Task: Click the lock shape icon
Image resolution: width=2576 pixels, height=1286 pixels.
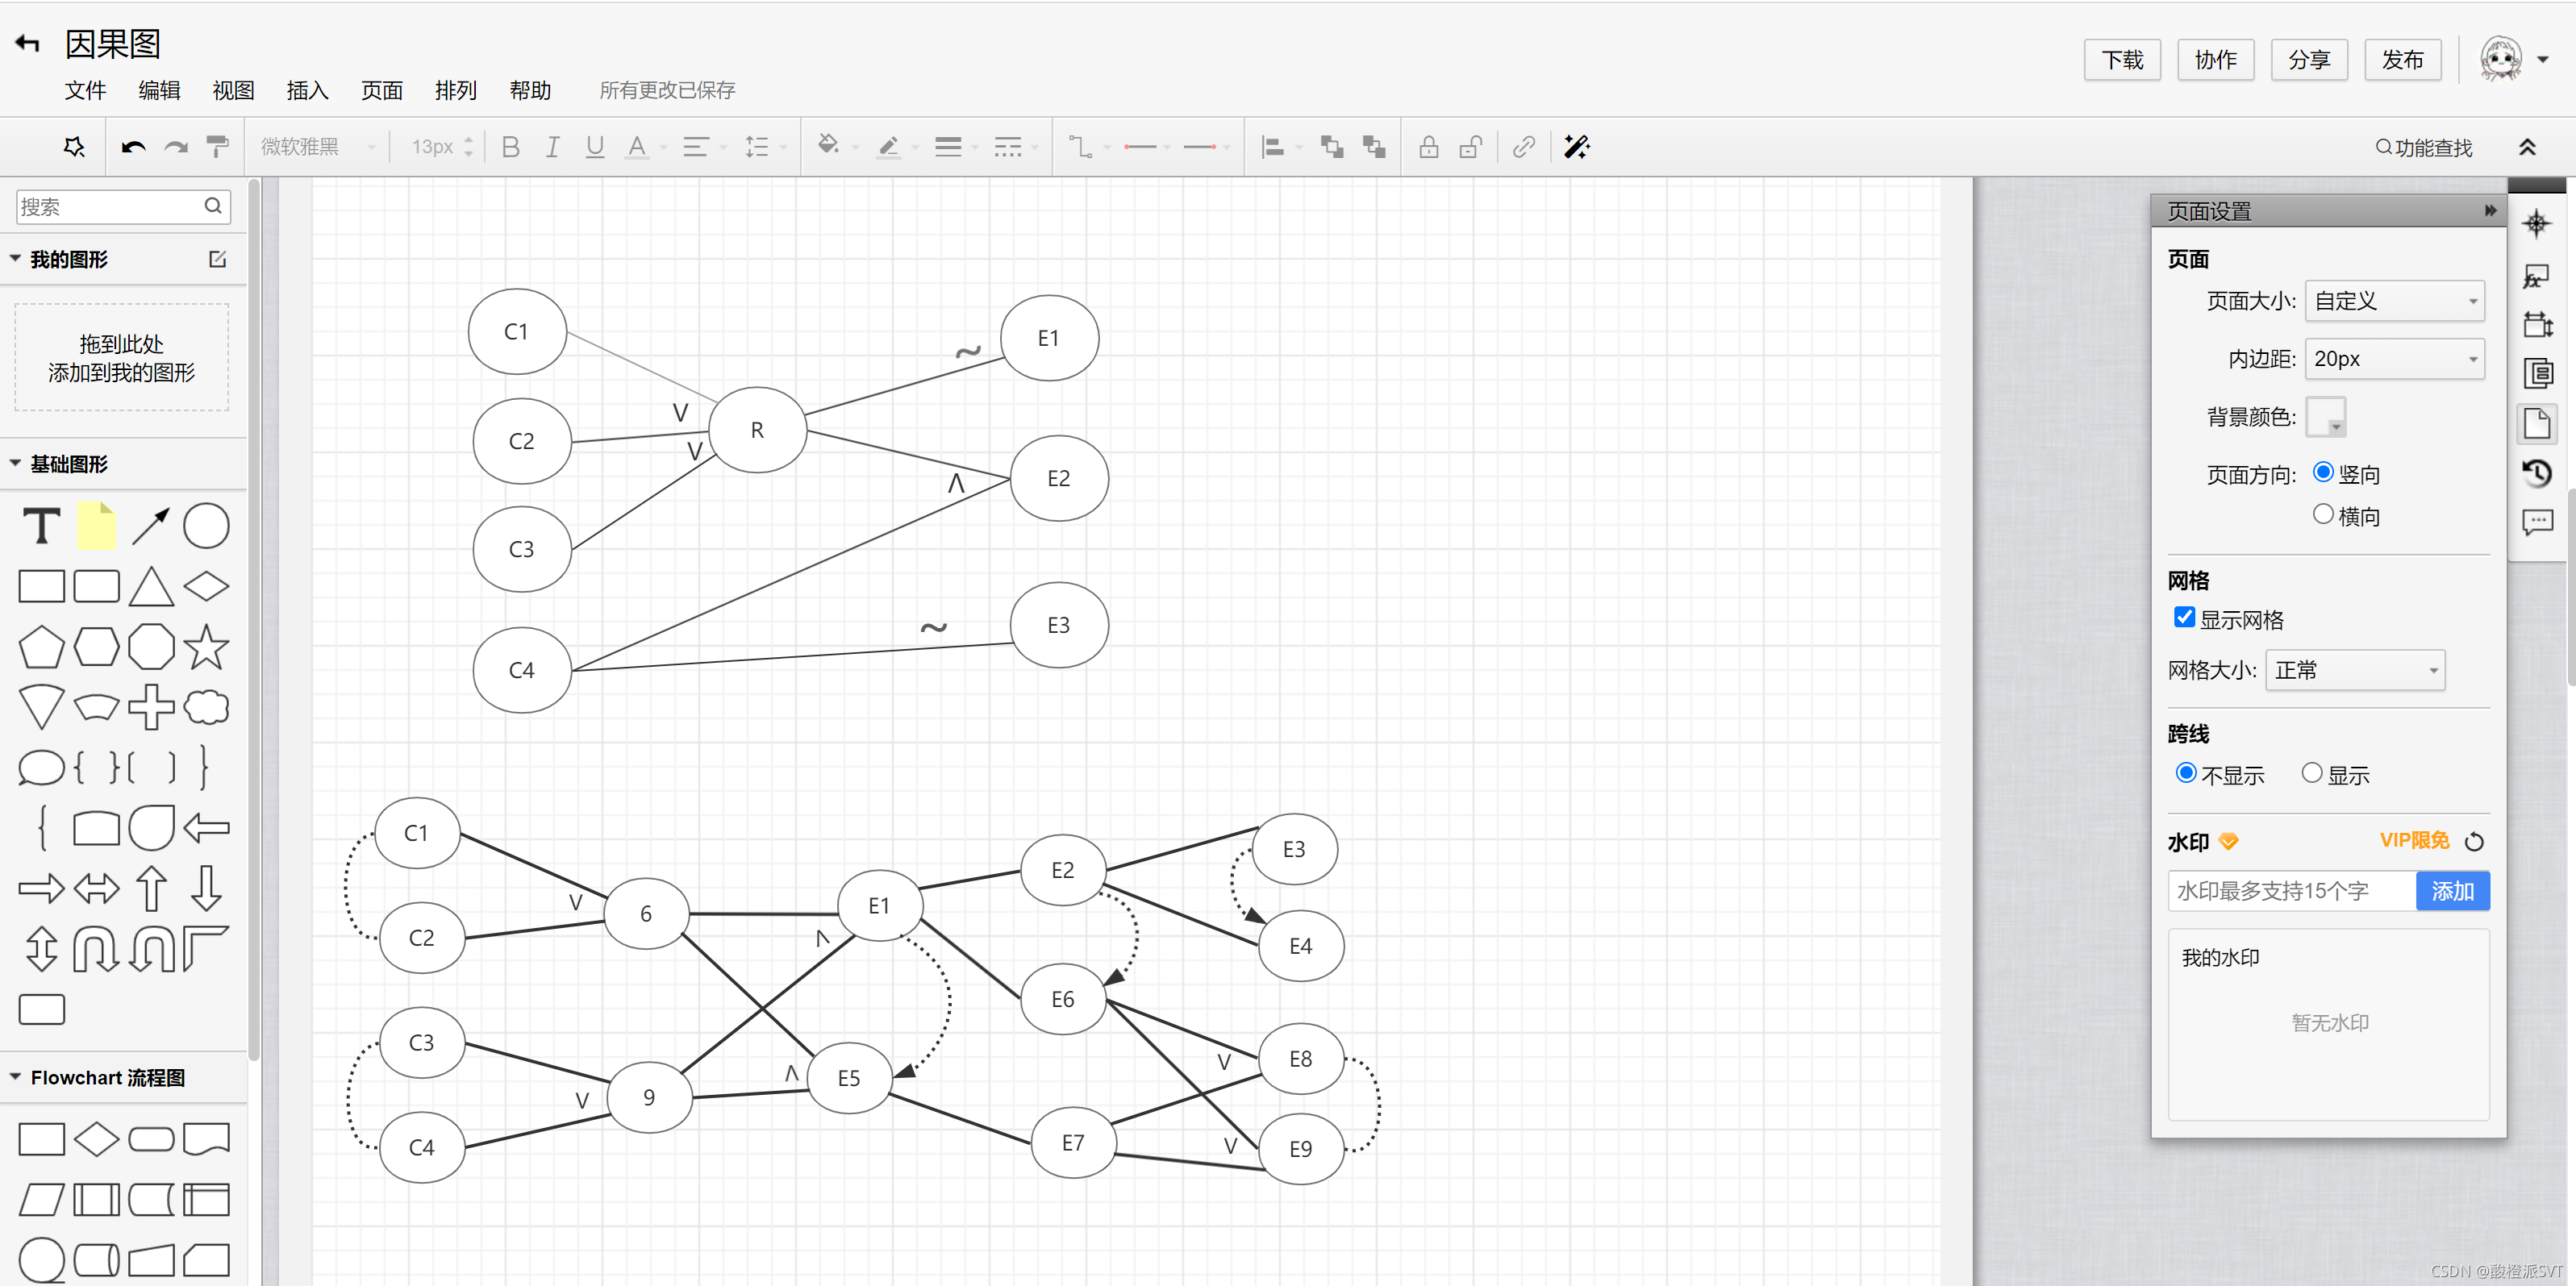Action: pyautogui.click(x=1428, y=147)
